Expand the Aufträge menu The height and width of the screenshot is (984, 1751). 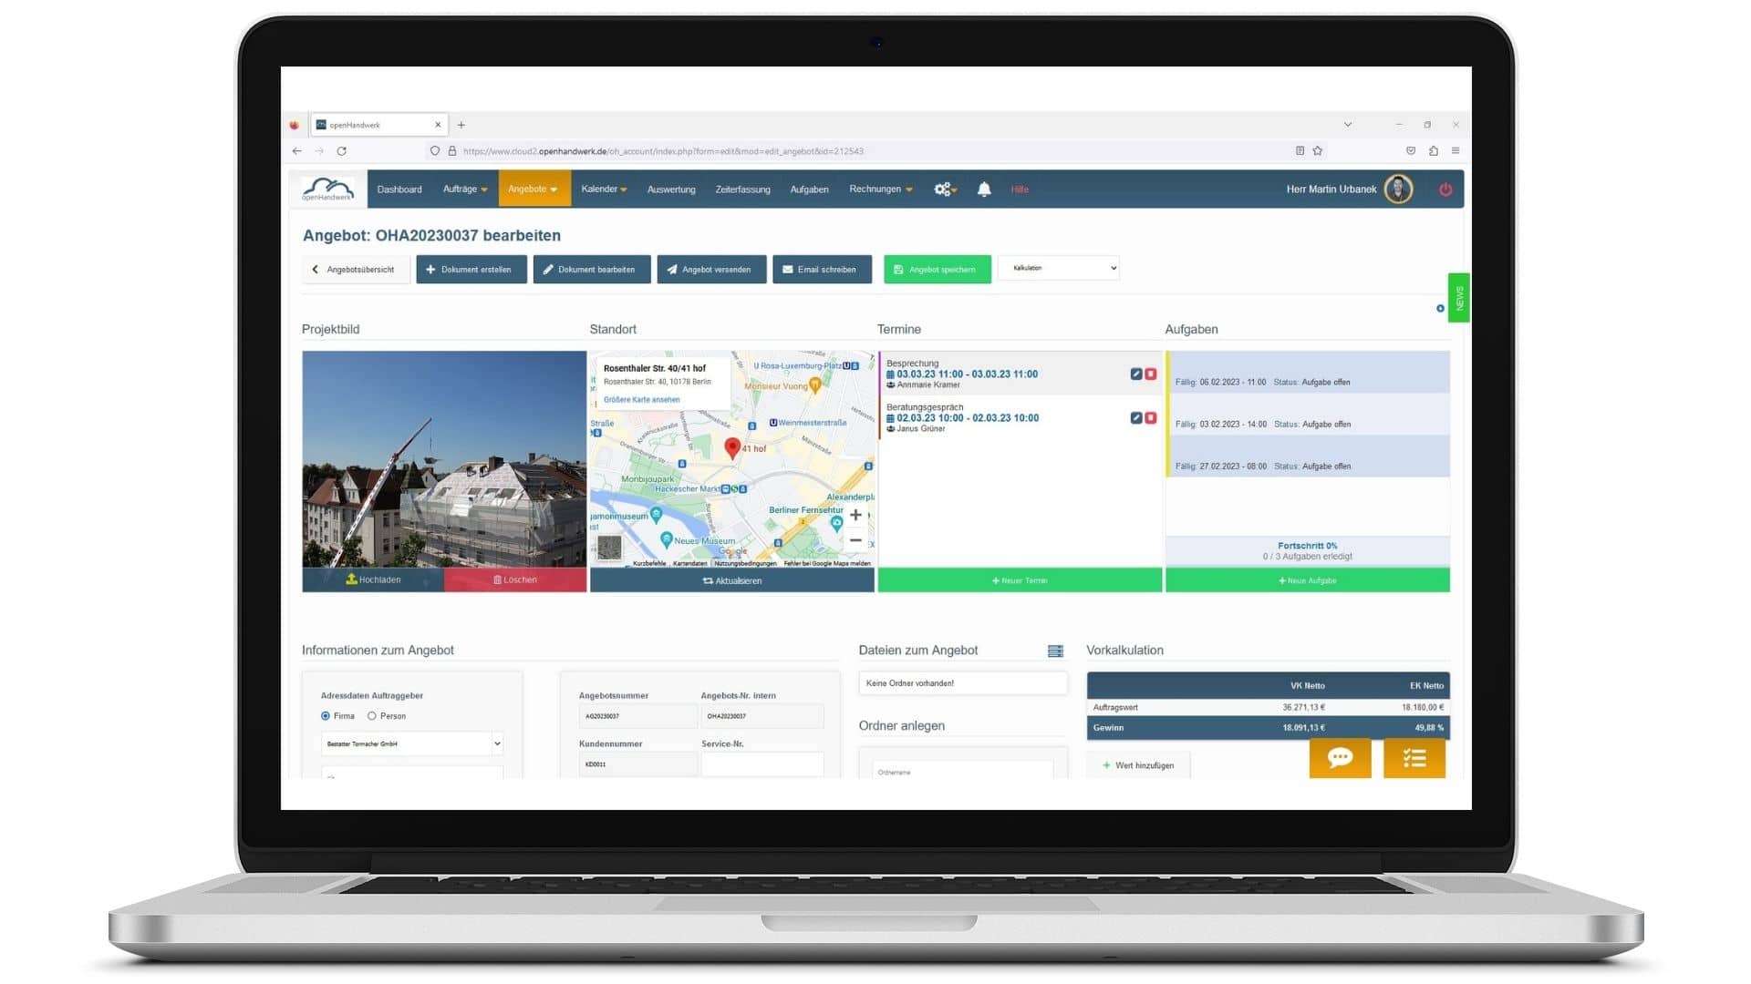464,190
